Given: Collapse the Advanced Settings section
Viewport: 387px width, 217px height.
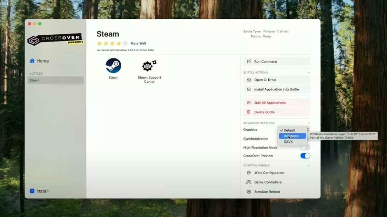Looking at the screenshot, I should pos(309,123).
